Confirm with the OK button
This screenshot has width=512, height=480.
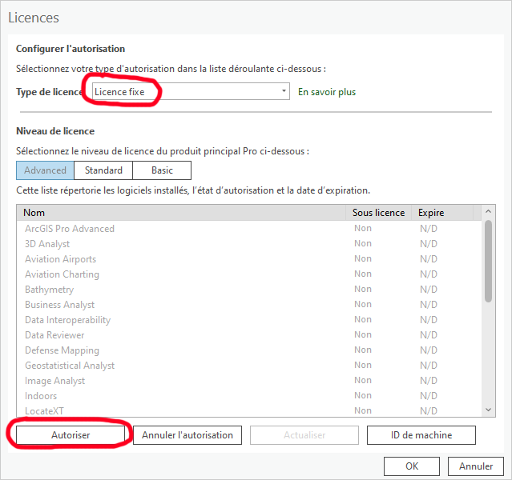pos(411,466)
